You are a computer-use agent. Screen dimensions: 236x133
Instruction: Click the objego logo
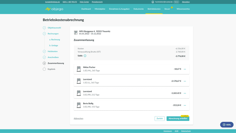pyautogui.click(x=55, y=9)
